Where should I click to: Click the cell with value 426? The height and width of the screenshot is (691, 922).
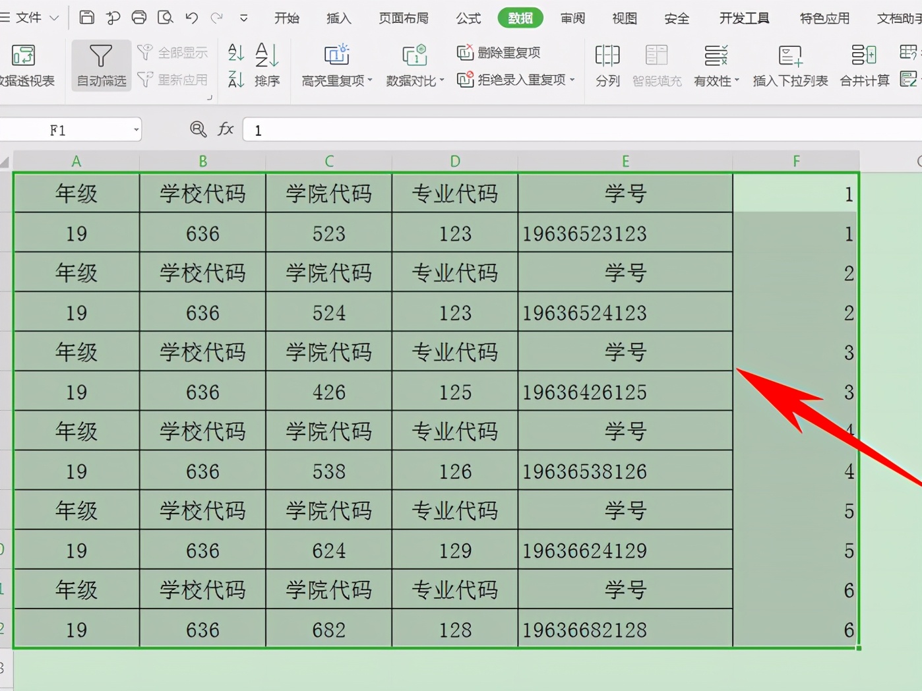329,392
